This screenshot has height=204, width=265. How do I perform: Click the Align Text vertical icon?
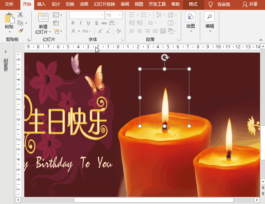click(171, 23)
